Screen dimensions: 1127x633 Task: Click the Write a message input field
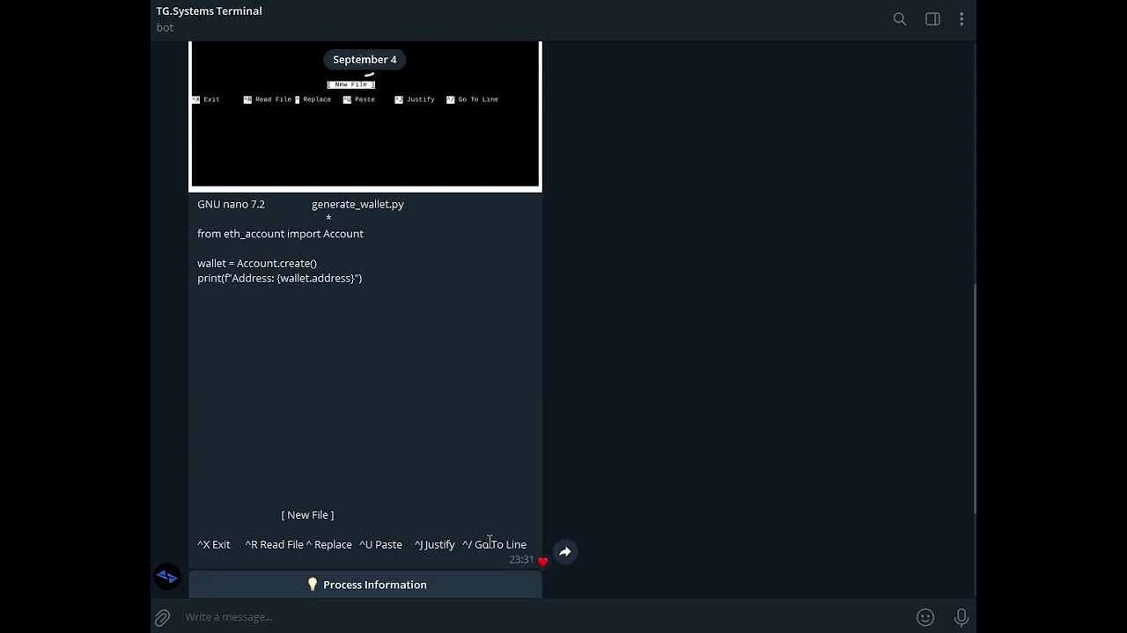coord(546,617)
